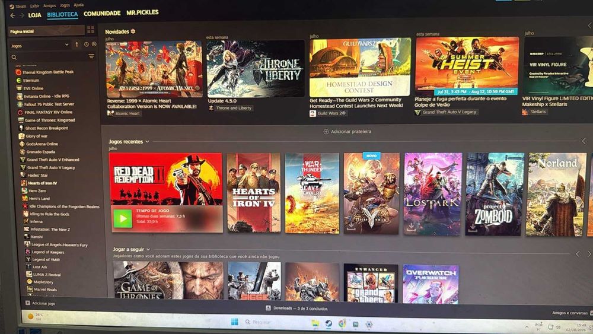
Task: Open Overwatch cover in Jogar a seguir
Action: [431, 284]
